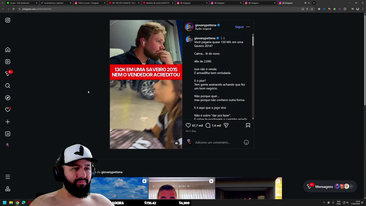Click the caption scrollbar

coord(253,40)
